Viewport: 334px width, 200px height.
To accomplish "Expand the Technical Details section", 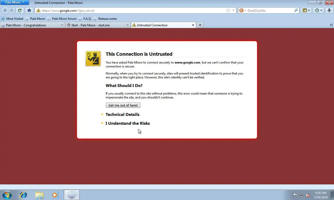I will [x=122, y=114].
